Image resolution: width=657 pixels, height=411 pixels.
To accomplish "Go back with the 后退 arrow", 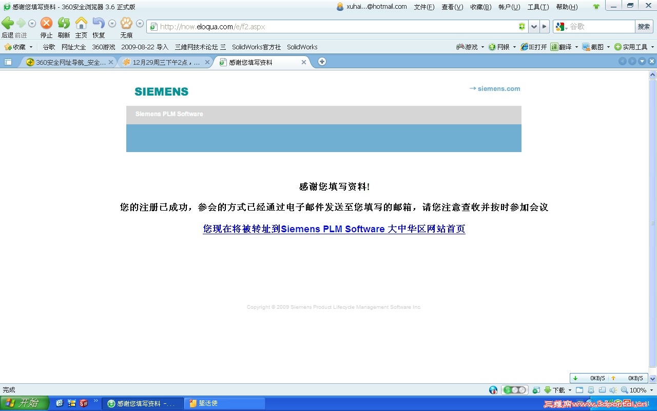I will pos(7,24).
